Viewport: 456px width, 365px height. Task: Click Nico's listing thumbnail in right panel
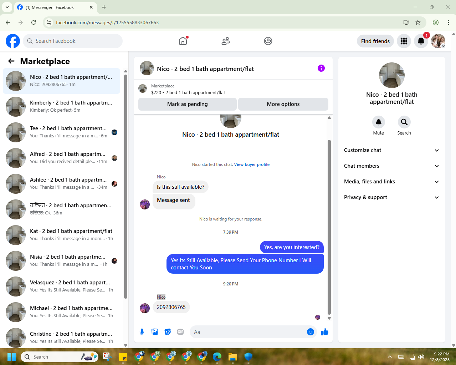pyautogui.click(x=392, y=75)
